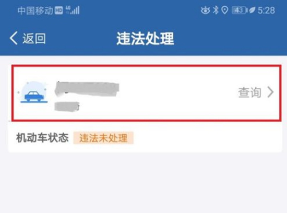Expand vehicle entry via right chevron
This screenshot has height=213, width=287.
point(270,92)
